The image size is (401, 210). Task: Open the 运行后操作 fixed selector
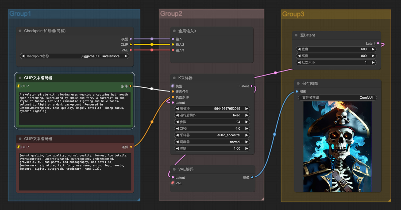(x=212, y=115)
